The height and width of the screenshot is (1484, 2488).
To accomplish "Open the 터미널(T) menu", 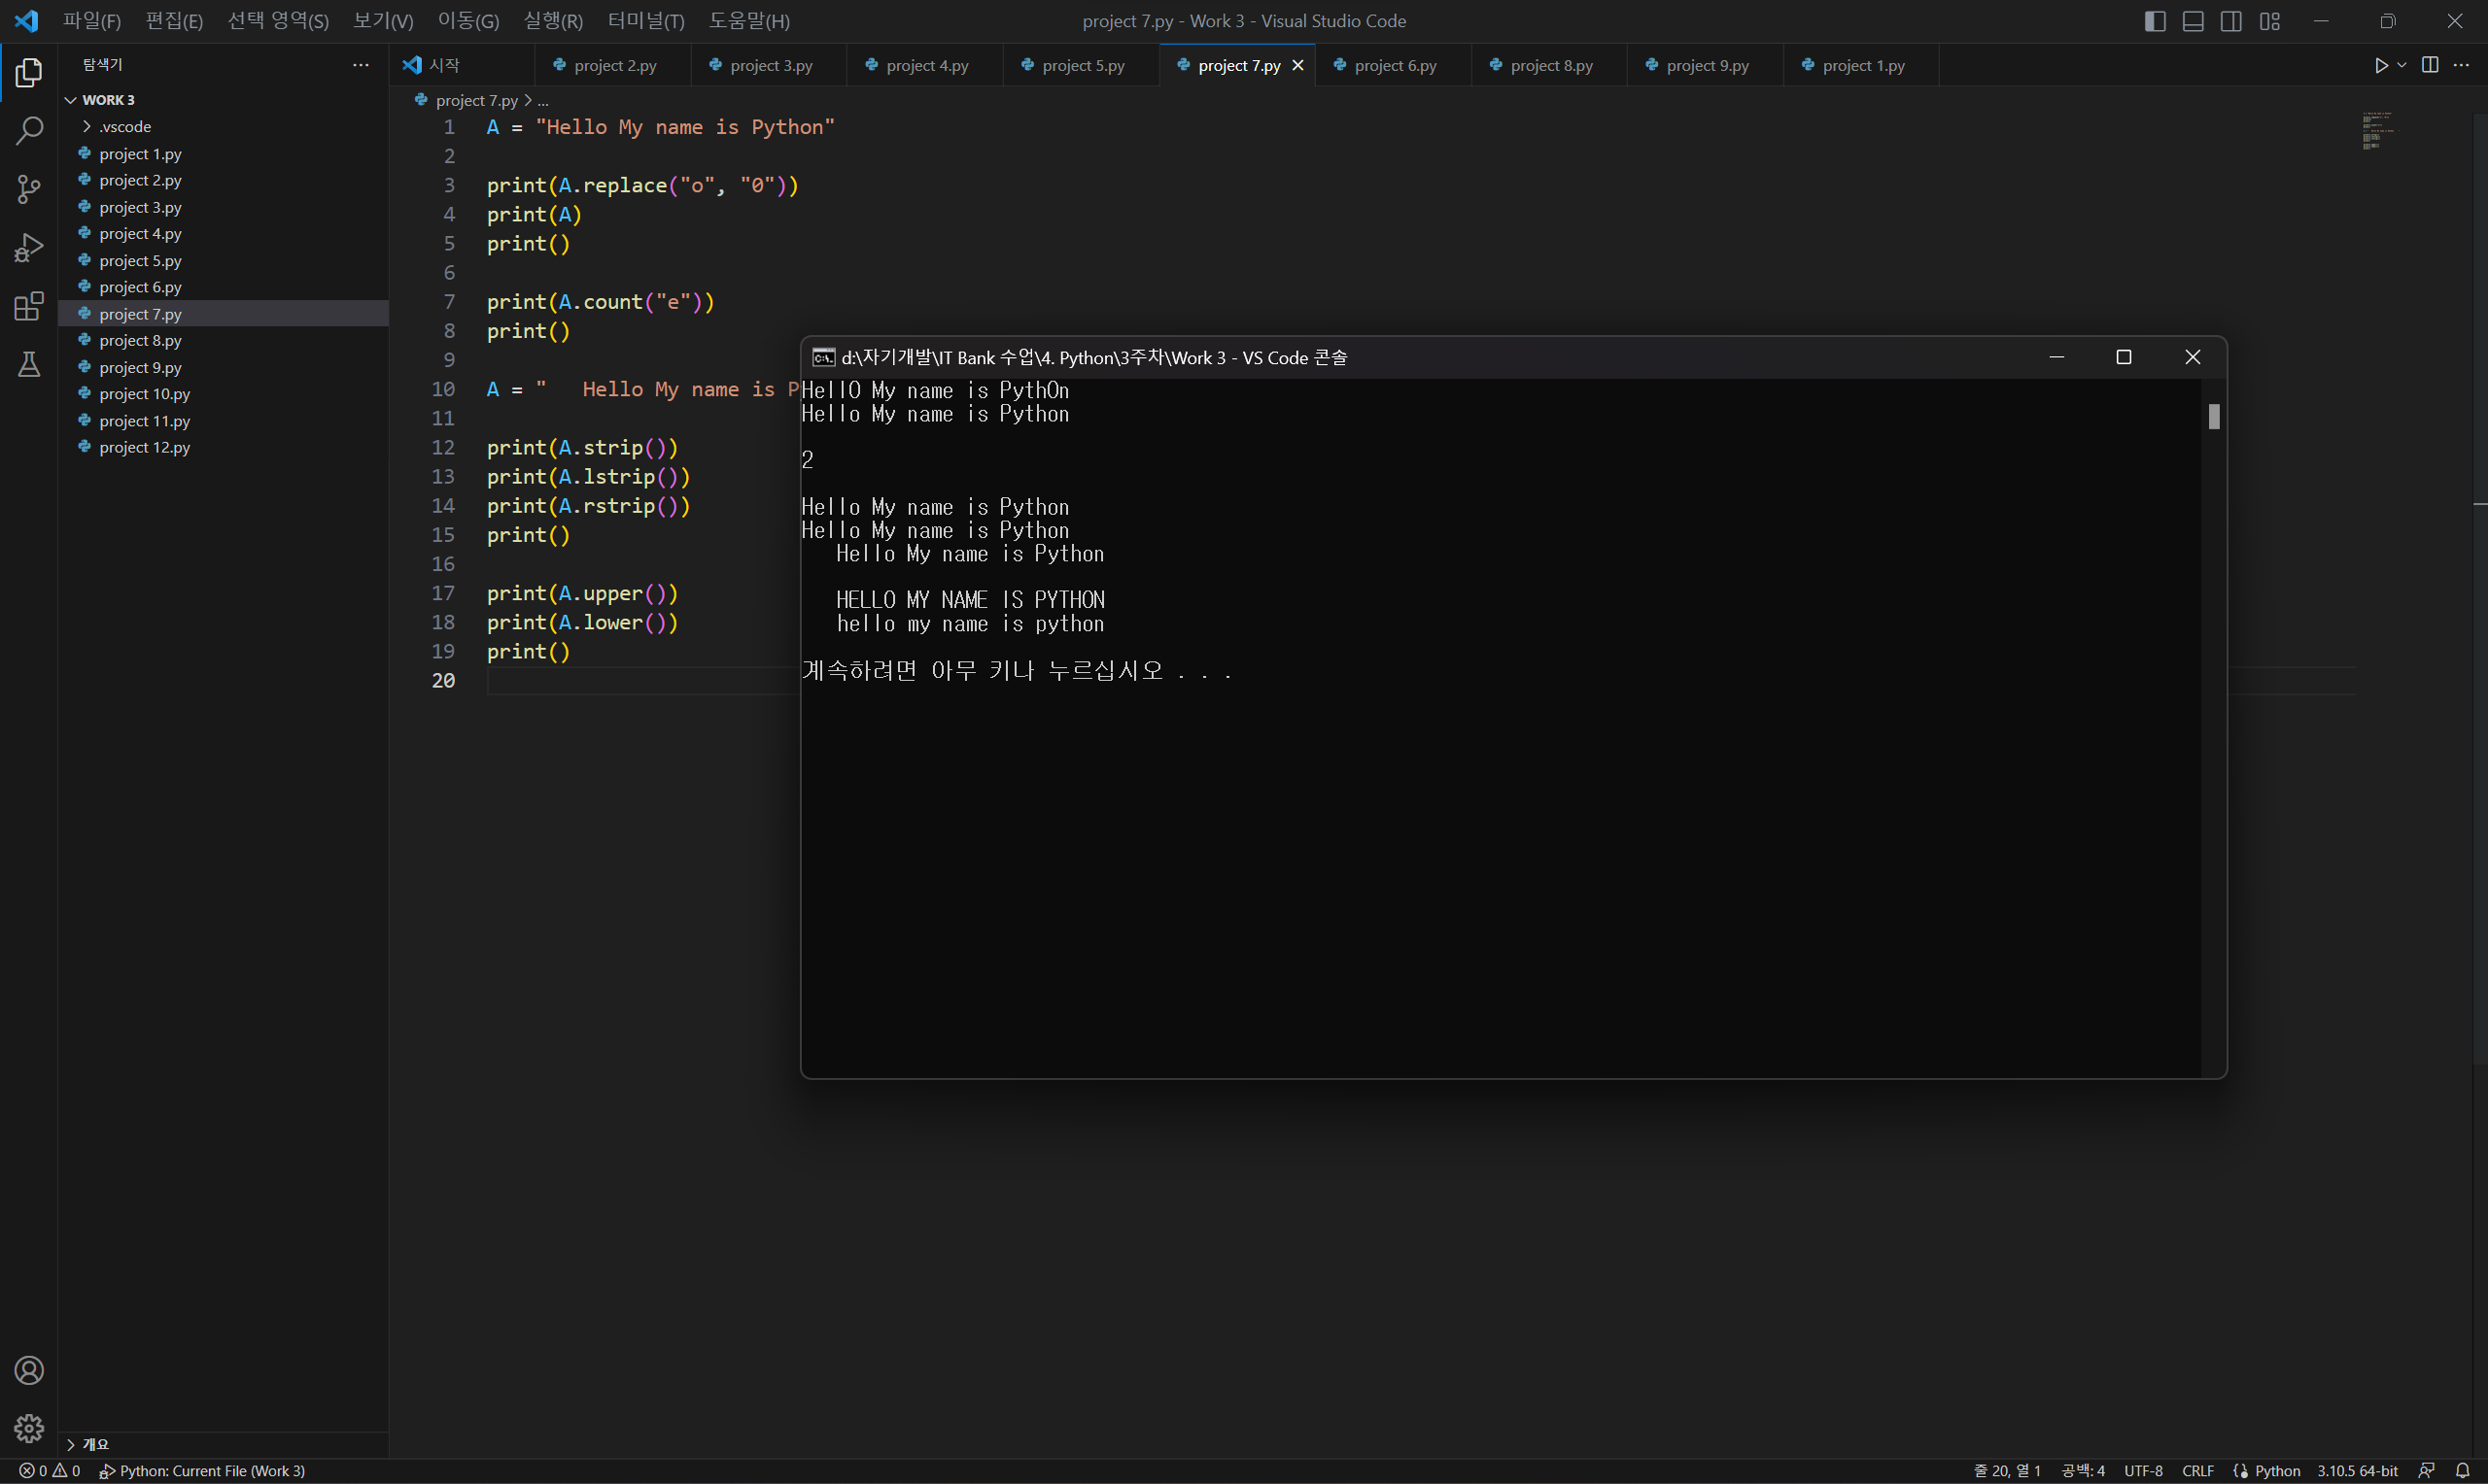I will (x=645, y=21).
